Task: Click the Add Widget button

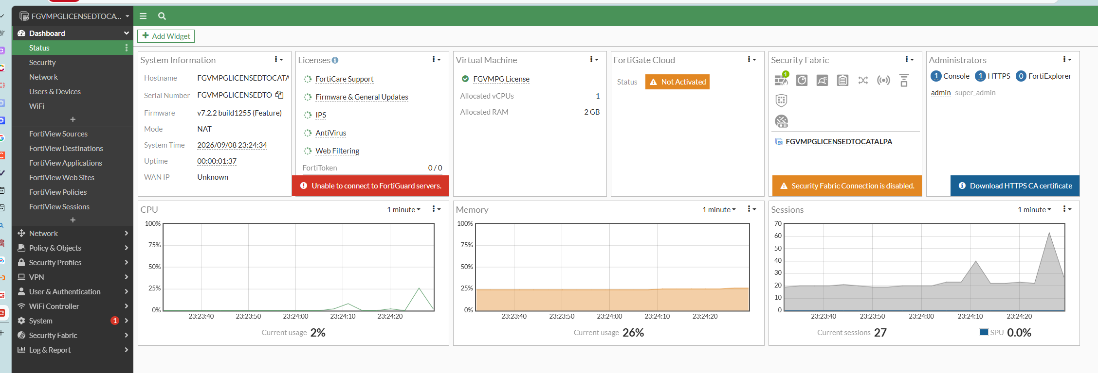Action: tap(166, 36)
